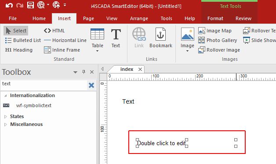The height and width of the screenshot is (164, 276).
Task: Switch to the Tools ribbon tab
Action: coord(166,18)
